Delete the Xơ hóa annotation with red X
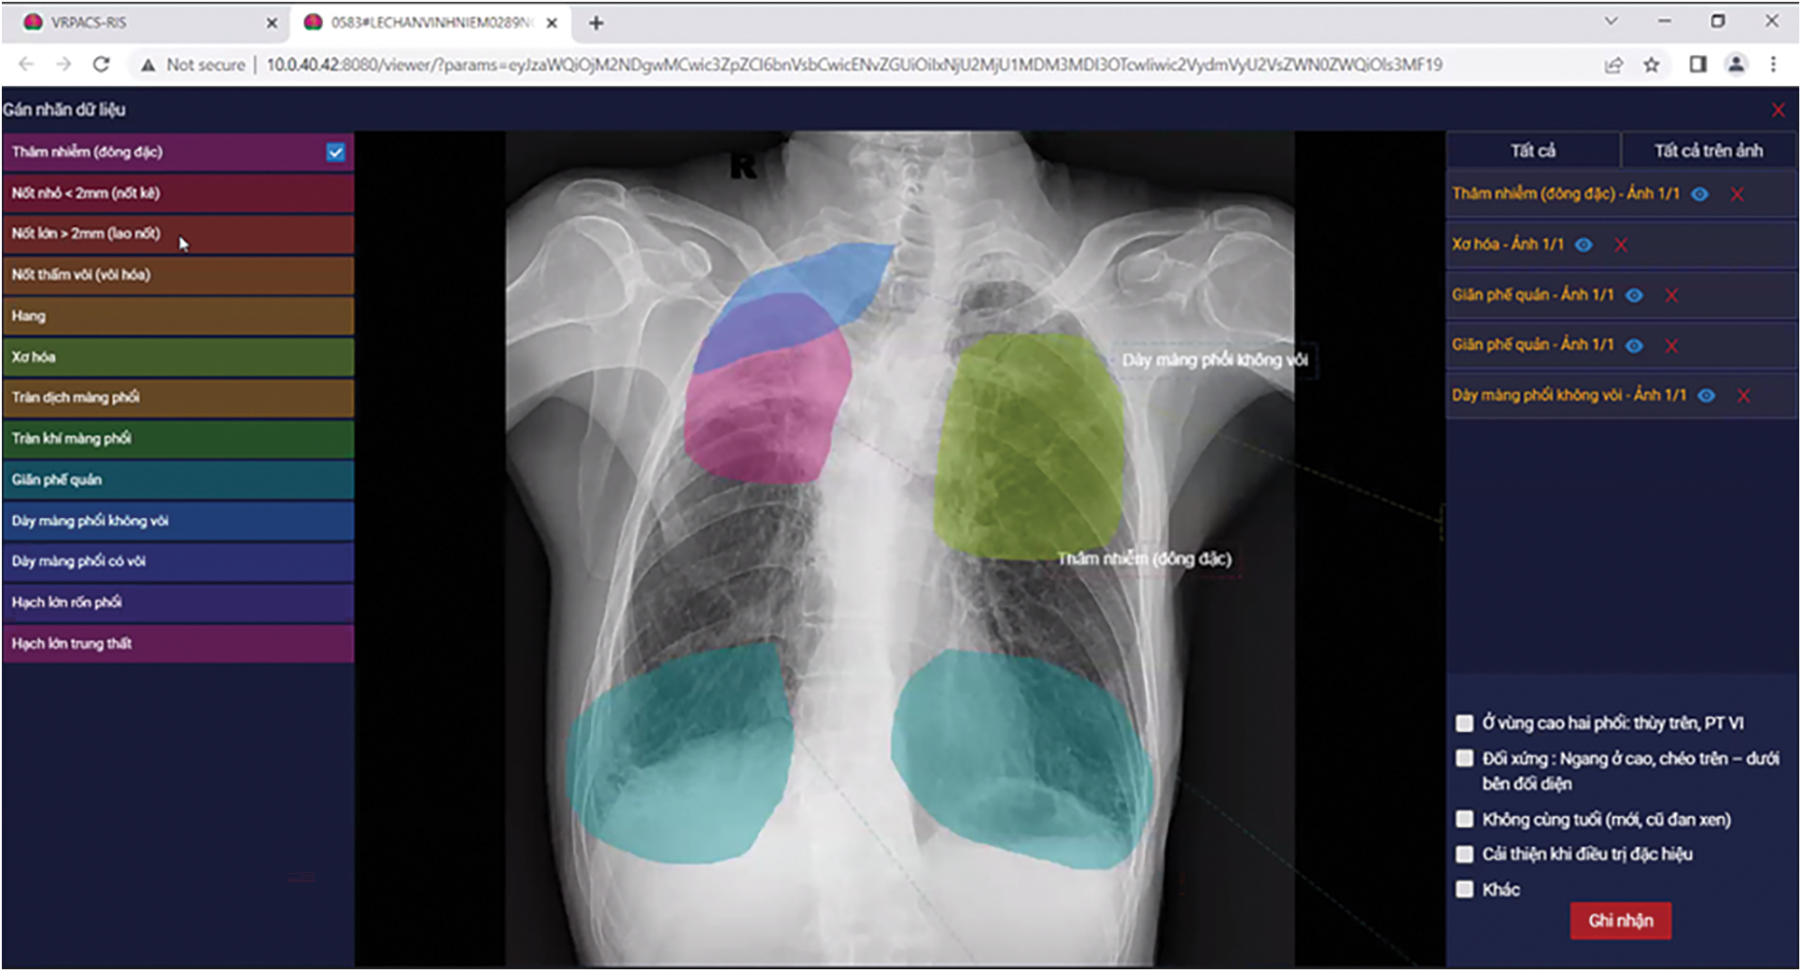 click(1621, 245)
